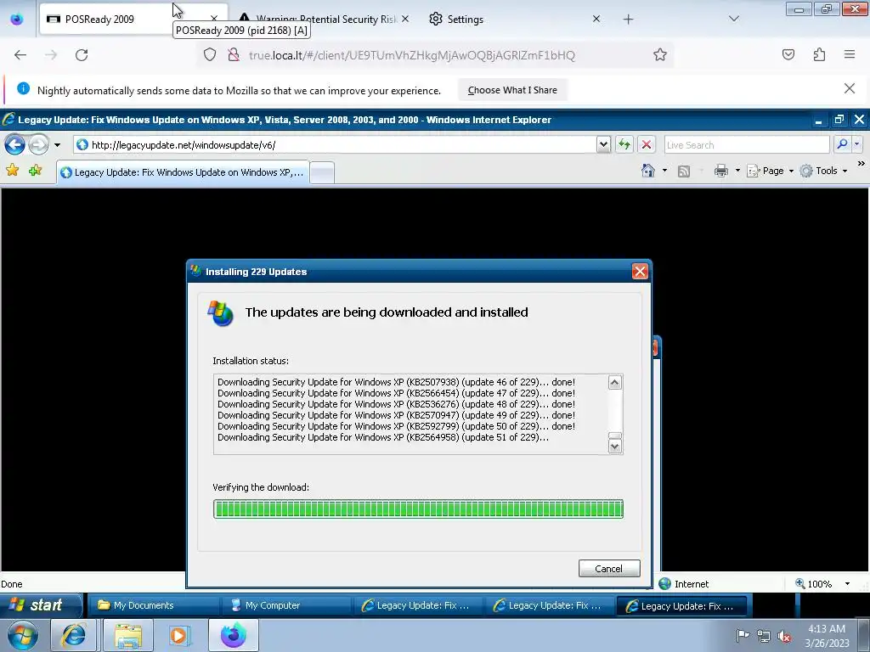
Task: Open the IE zoom level dropdown
Action: [847, 584]
